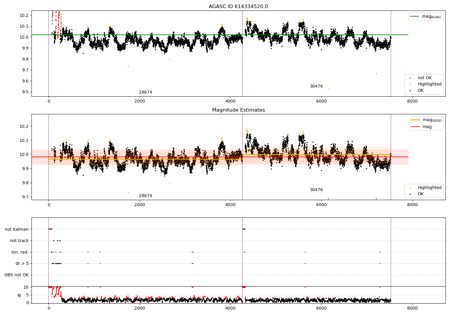Click the "5" tick on the dr axis
The width and height of the screenshot is (450, 315).
coord(27,295)
